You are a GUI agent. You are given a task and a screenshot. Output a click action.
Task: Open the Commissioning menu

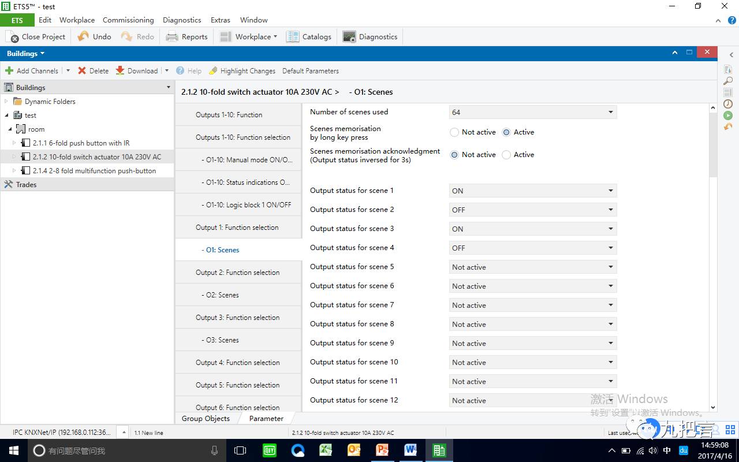point(128,20)
